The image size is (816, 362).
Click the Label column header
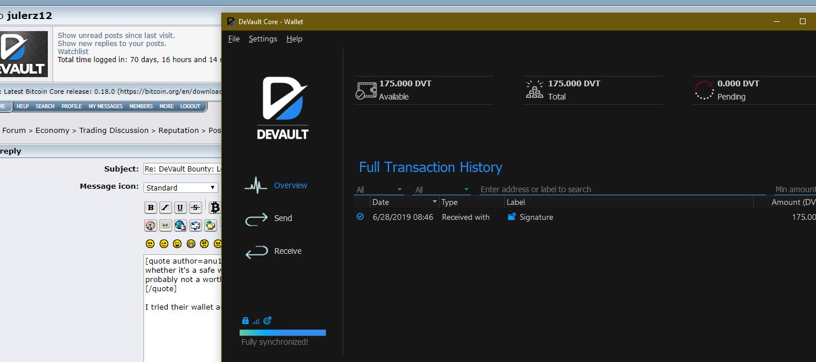coord(629,203)
